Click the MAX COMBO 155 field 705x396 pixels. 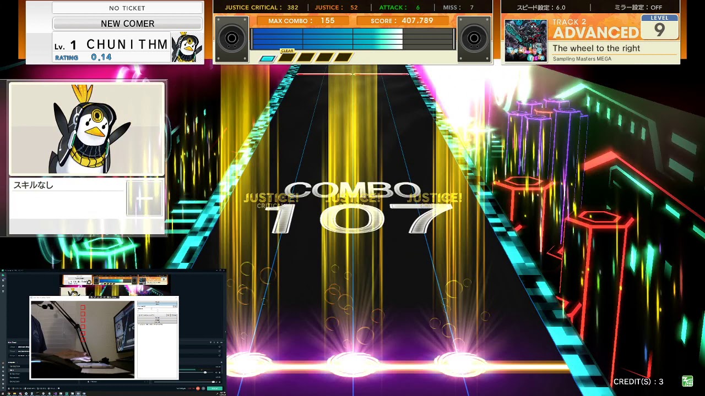pyautogui.click(x=302, y=20)
